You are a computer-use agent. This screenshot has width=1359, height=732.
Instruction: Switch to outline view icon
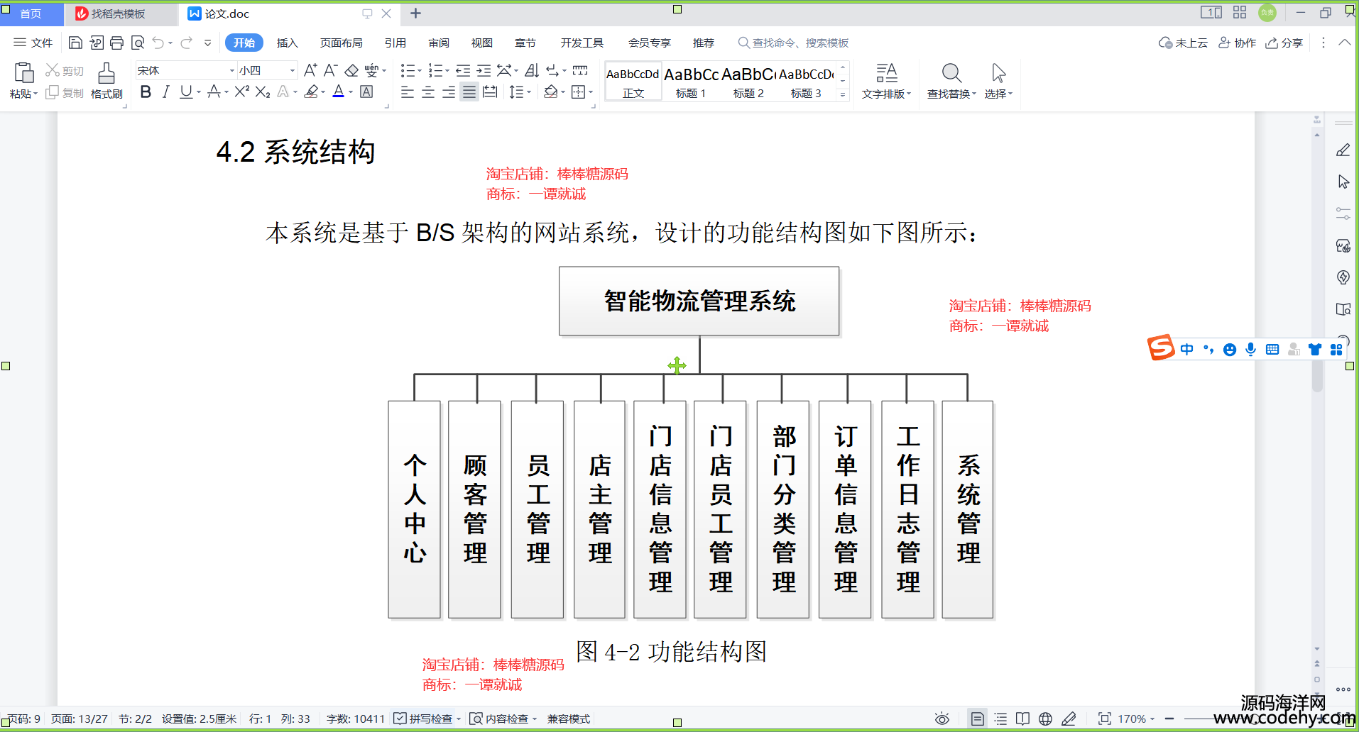pos(1000,719)
